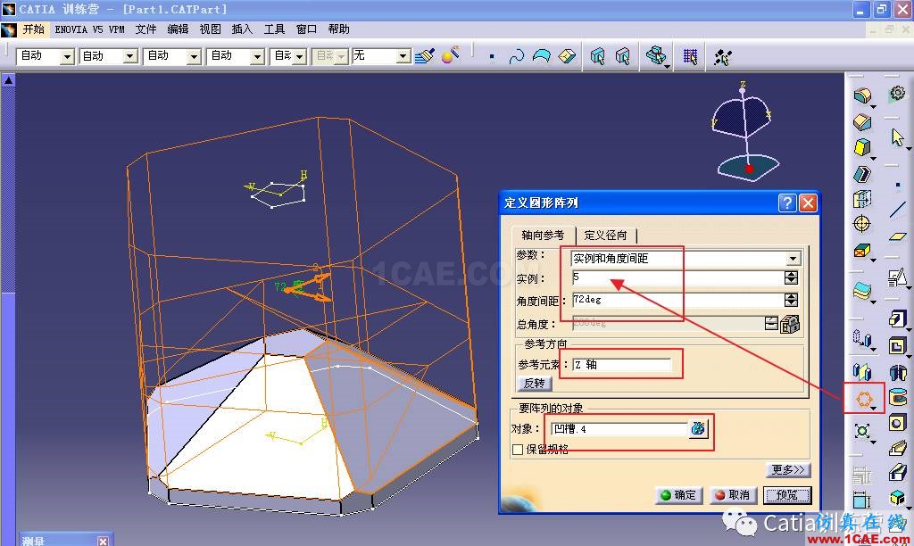
Task: Open the 开始 menu
Action: tap(33, 29)
